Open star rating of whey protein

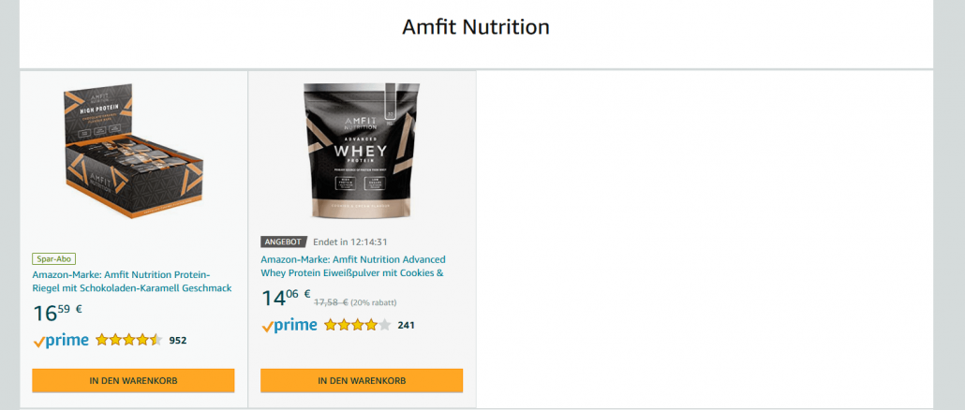[x=358, y=325]
